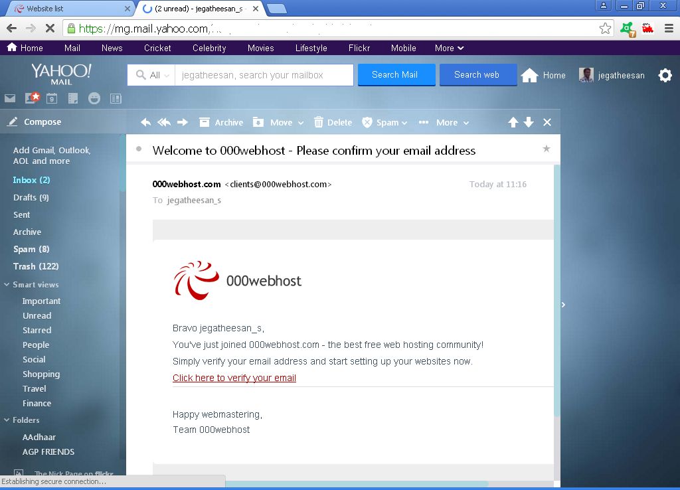
Task: Open Flickr in top navigation
Action: click(359, 48)
